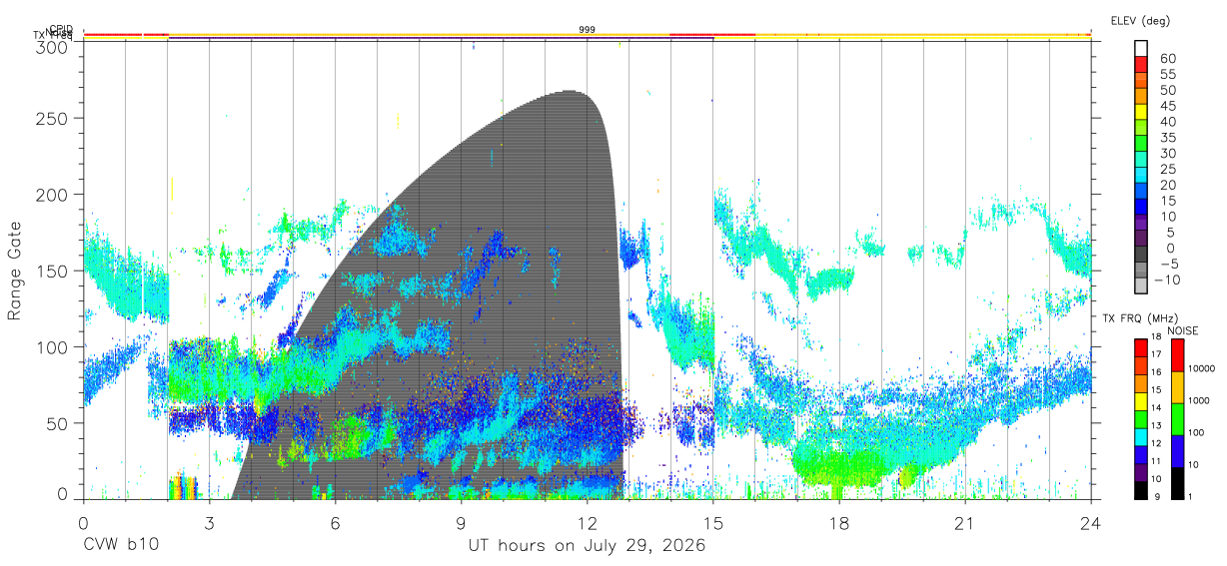This screenshot has height=566, width=1227.
Task: Click the y-axis tick label '250'
Action: (53, 118)
